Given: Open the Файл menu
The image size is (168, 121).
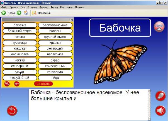Looking at the screenshot, I should pyautogui.click(x=4, y=7).
